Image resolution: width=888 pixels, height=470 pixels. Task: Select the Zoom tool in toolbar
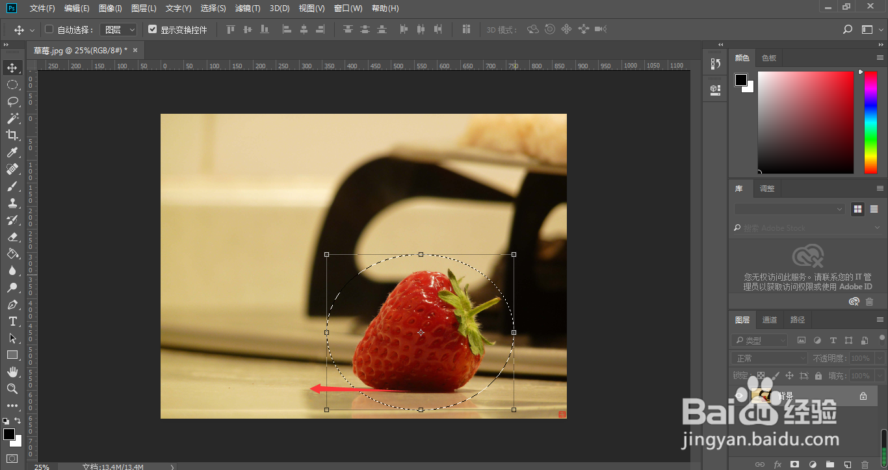pos(12,389)
